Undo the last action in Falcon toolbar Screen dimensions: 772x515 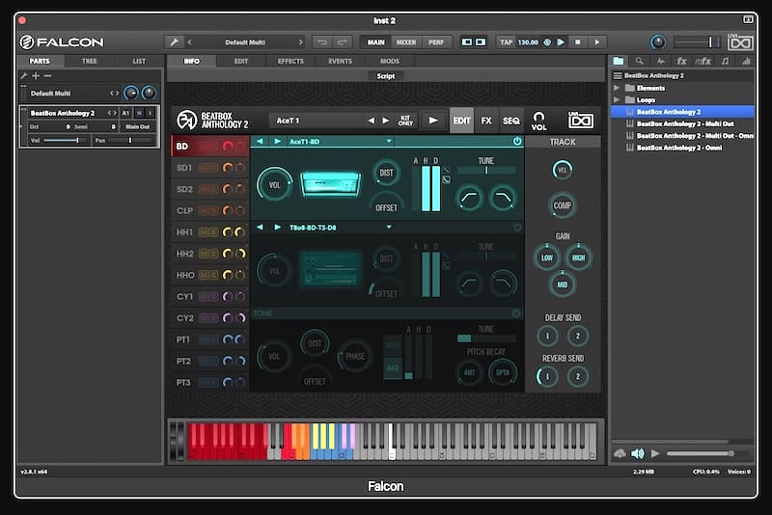click(322, 42)
